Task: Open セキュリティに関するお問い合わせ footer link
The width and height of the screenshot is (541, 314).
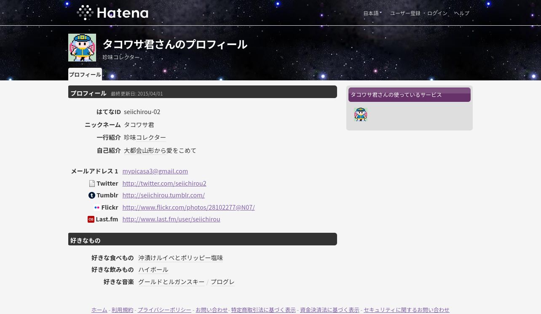Action: (407, 310)
